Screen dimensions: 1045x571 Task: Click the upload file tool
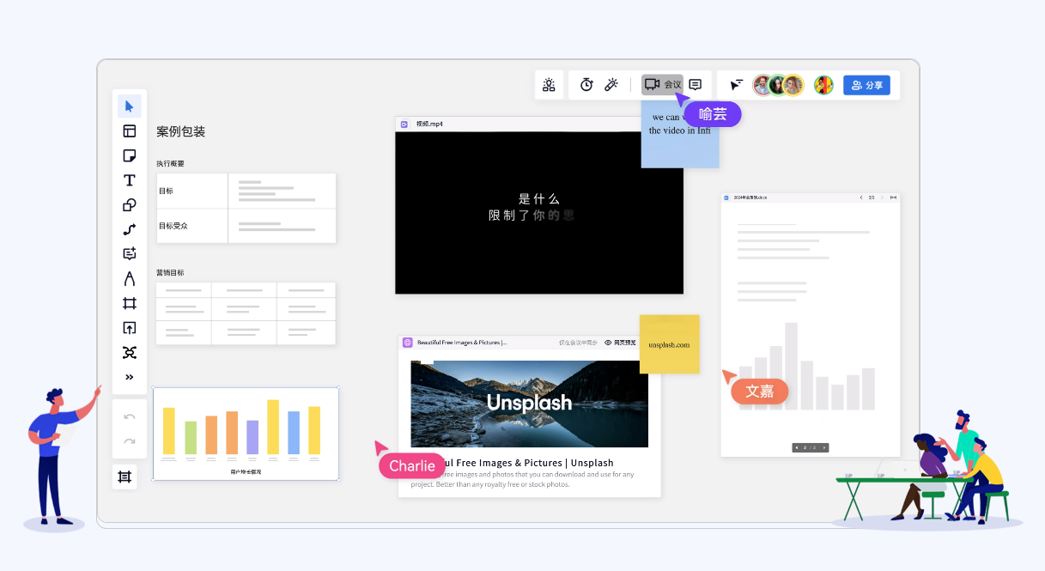pos(130,328)
